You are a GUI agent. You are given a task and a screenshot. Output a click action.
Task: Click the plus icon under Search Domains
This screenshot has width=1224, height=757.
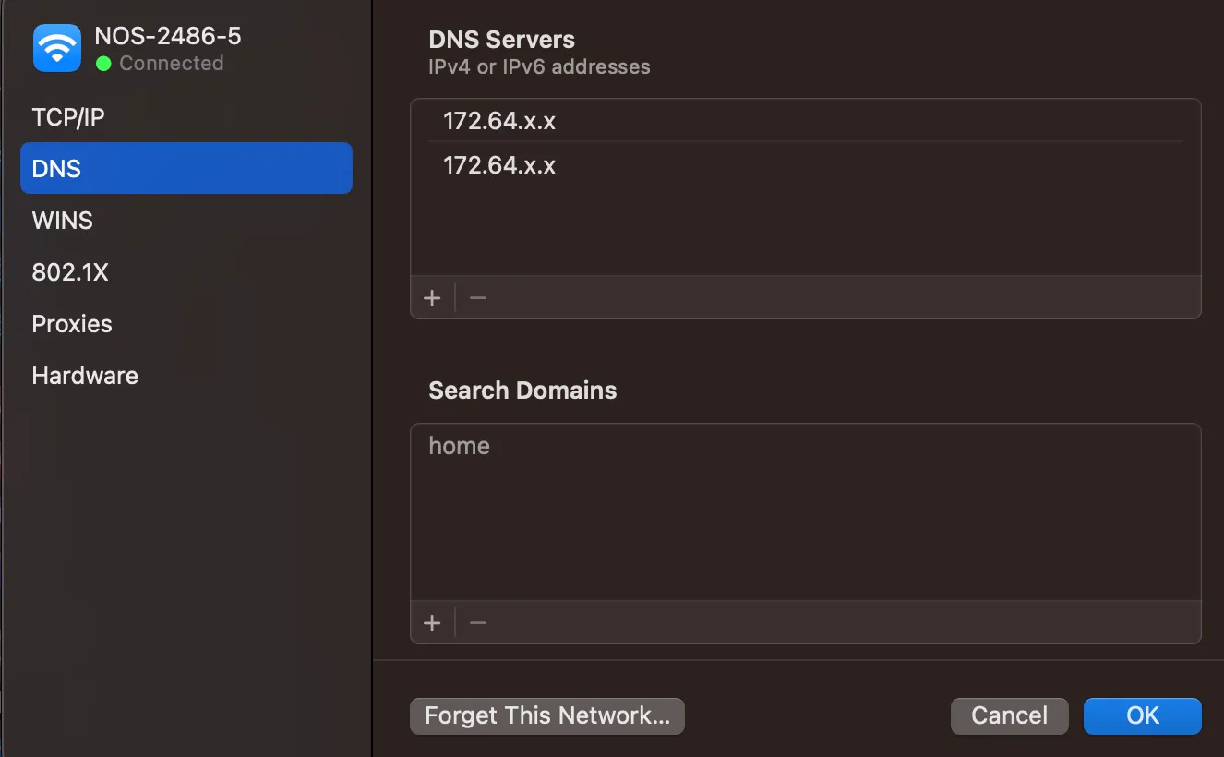tap(432, 622)
